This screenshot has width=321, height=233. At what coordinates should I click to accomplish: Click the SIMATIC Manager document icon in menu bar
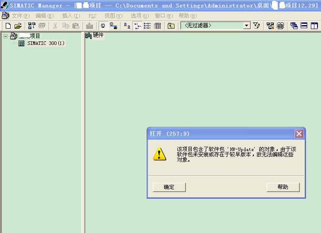(5, 15)
